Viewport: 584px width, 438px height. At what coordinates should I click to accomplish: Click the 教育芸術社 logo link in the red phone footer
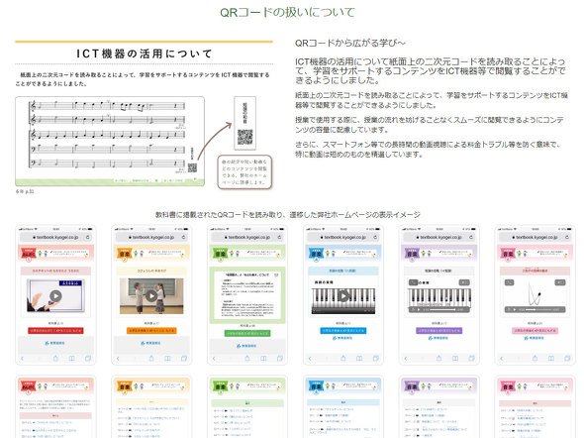(55, 343)
